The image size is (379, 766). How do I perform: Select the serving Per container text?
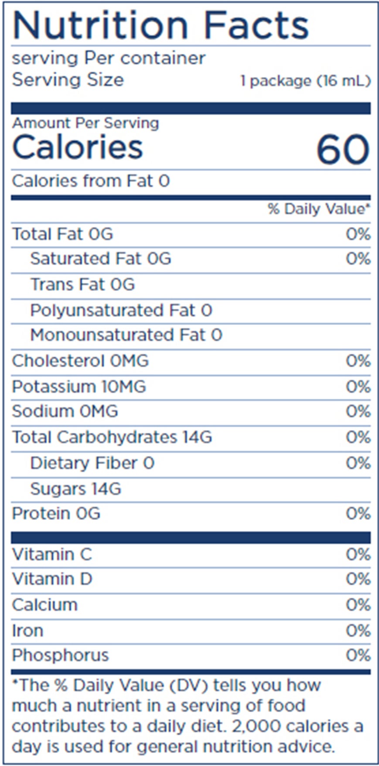109,58
